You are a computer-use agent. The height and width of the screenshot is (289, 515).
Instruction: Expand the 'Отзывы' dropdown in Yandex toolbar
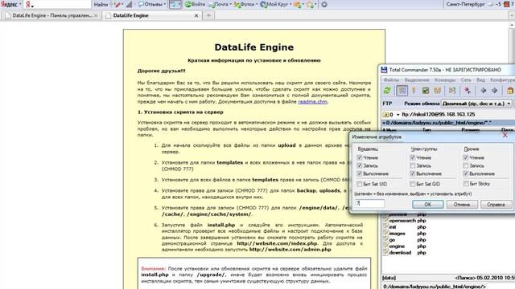pyautogui.click(x=165, y=5)
